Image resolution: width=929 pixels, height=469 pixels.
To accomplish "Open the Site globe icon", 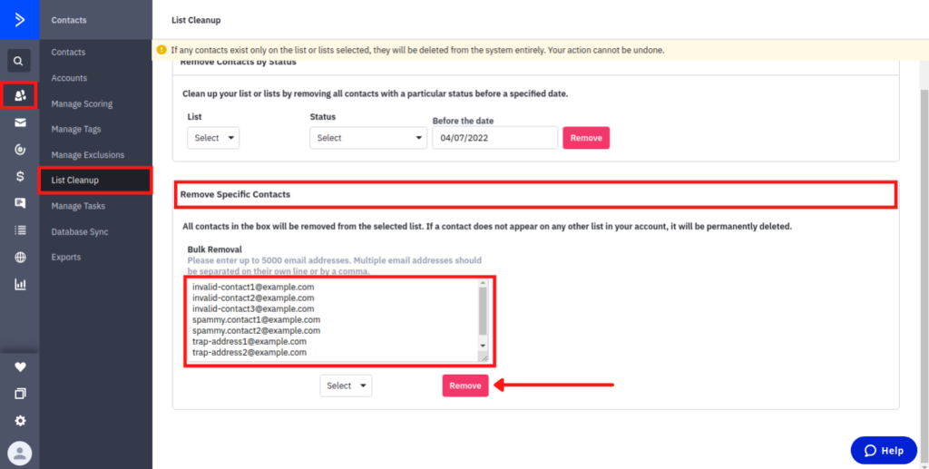I will [20, 258].
